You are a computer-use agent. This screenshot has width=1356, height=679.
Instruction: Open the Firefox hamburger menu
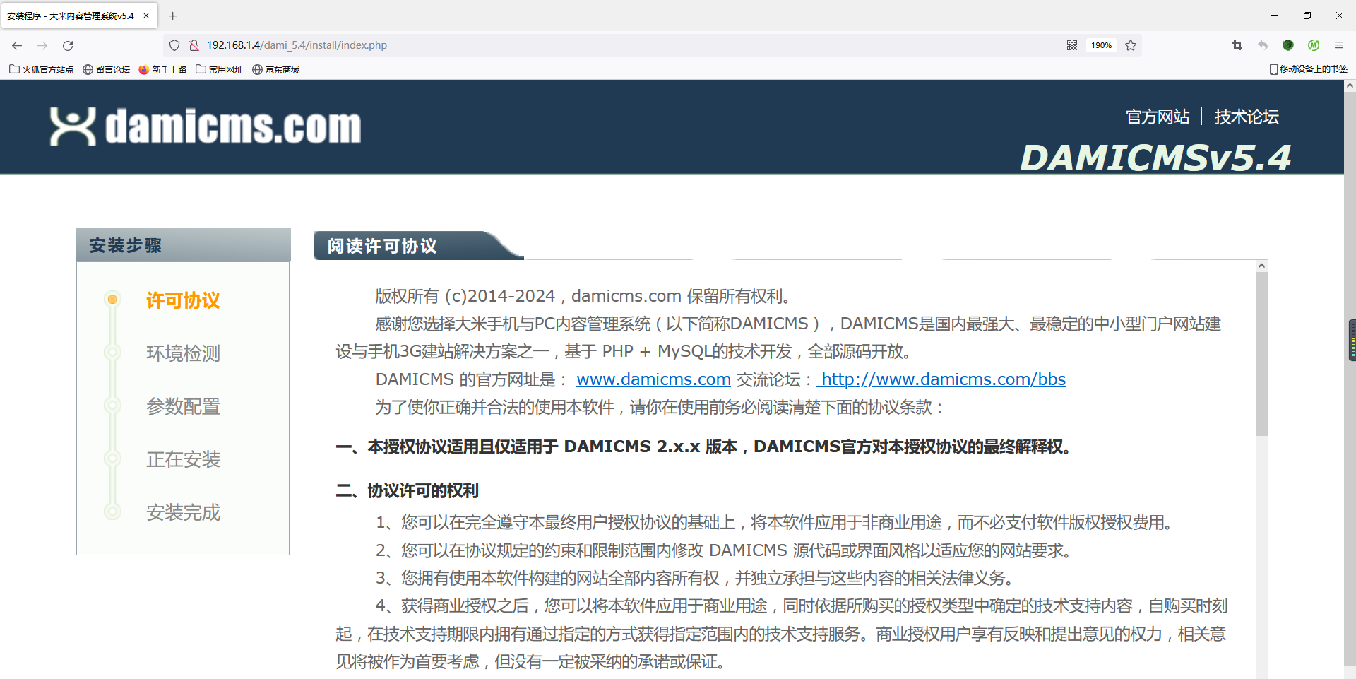(1339, 45)
